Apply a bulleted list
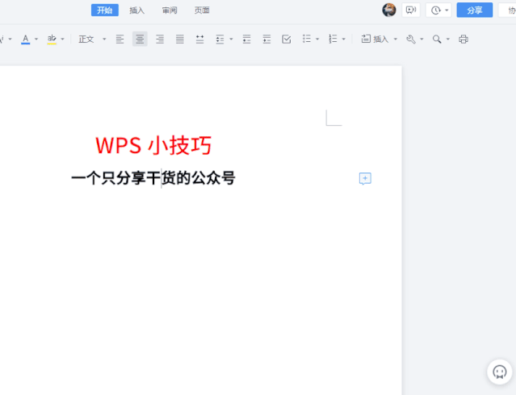 pos(306,39)
